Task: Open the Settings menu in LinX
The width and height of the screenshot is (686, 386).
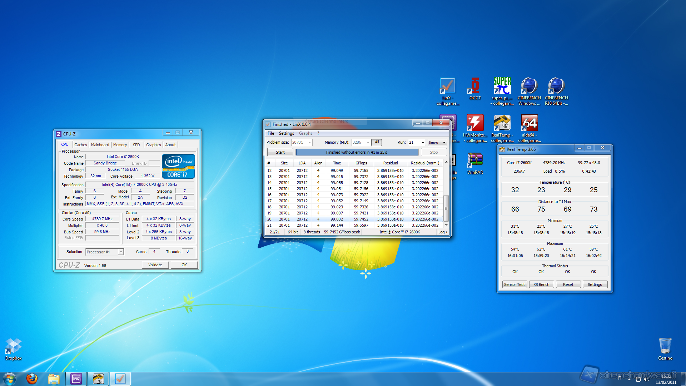Action: [x=286, y=133]
